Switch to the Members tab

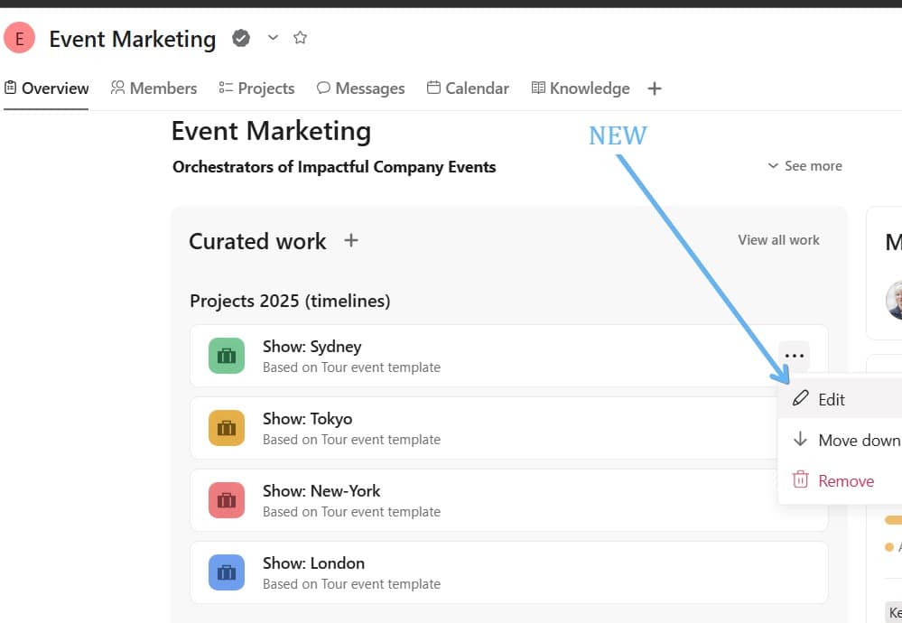click(x=153, y=88)
